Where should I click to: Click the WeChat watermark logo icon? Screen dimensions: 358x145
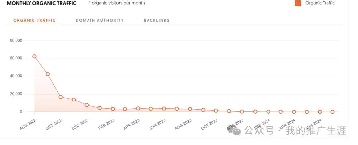click(x=235, y=131)
